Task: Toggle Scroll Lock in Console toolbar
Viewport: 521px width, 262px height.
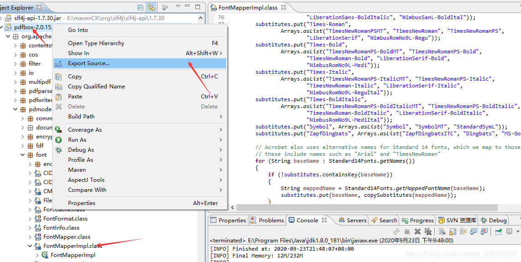Action: tap(453, 231)
